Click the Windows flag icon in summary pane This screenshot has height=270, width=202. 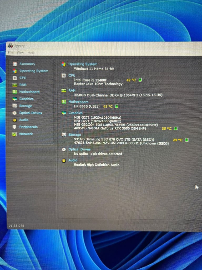pyautogui.click(x=64, y=64)
